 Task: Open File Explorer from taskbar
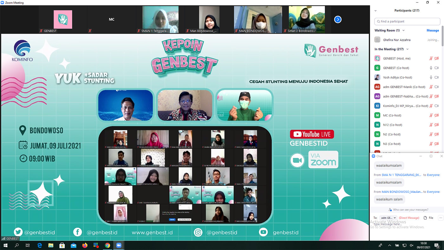51,245
